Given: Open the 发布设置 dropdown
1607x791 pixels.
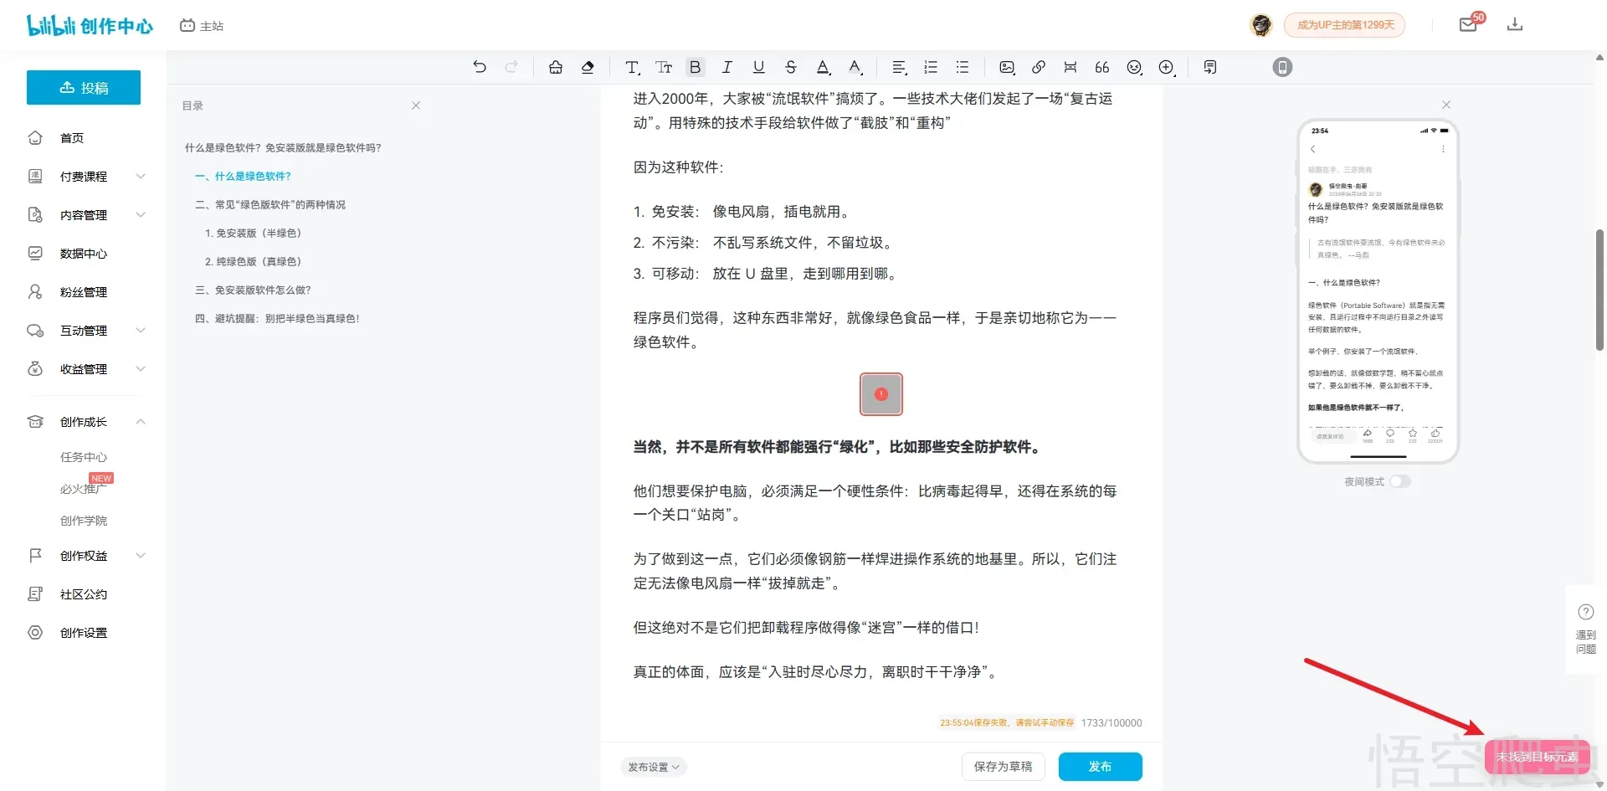Looking at the screenshot, I should (x=653, y=767).
